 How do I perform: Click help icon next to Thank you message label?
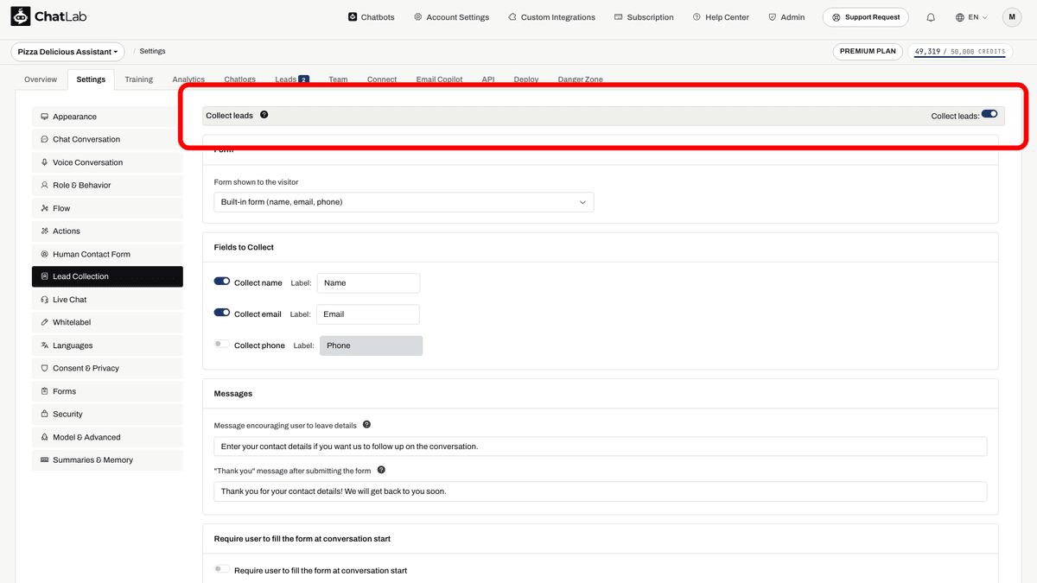coord(381,471)
